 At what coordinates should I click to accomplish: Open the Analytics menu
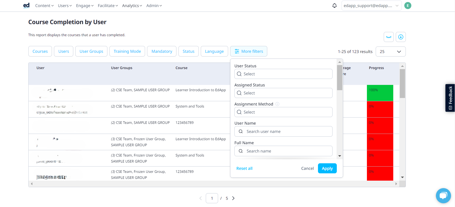[132, 6]
